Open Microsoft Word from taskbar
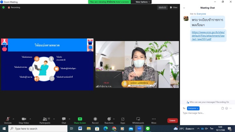235x132 pixels. pos(80,128)
